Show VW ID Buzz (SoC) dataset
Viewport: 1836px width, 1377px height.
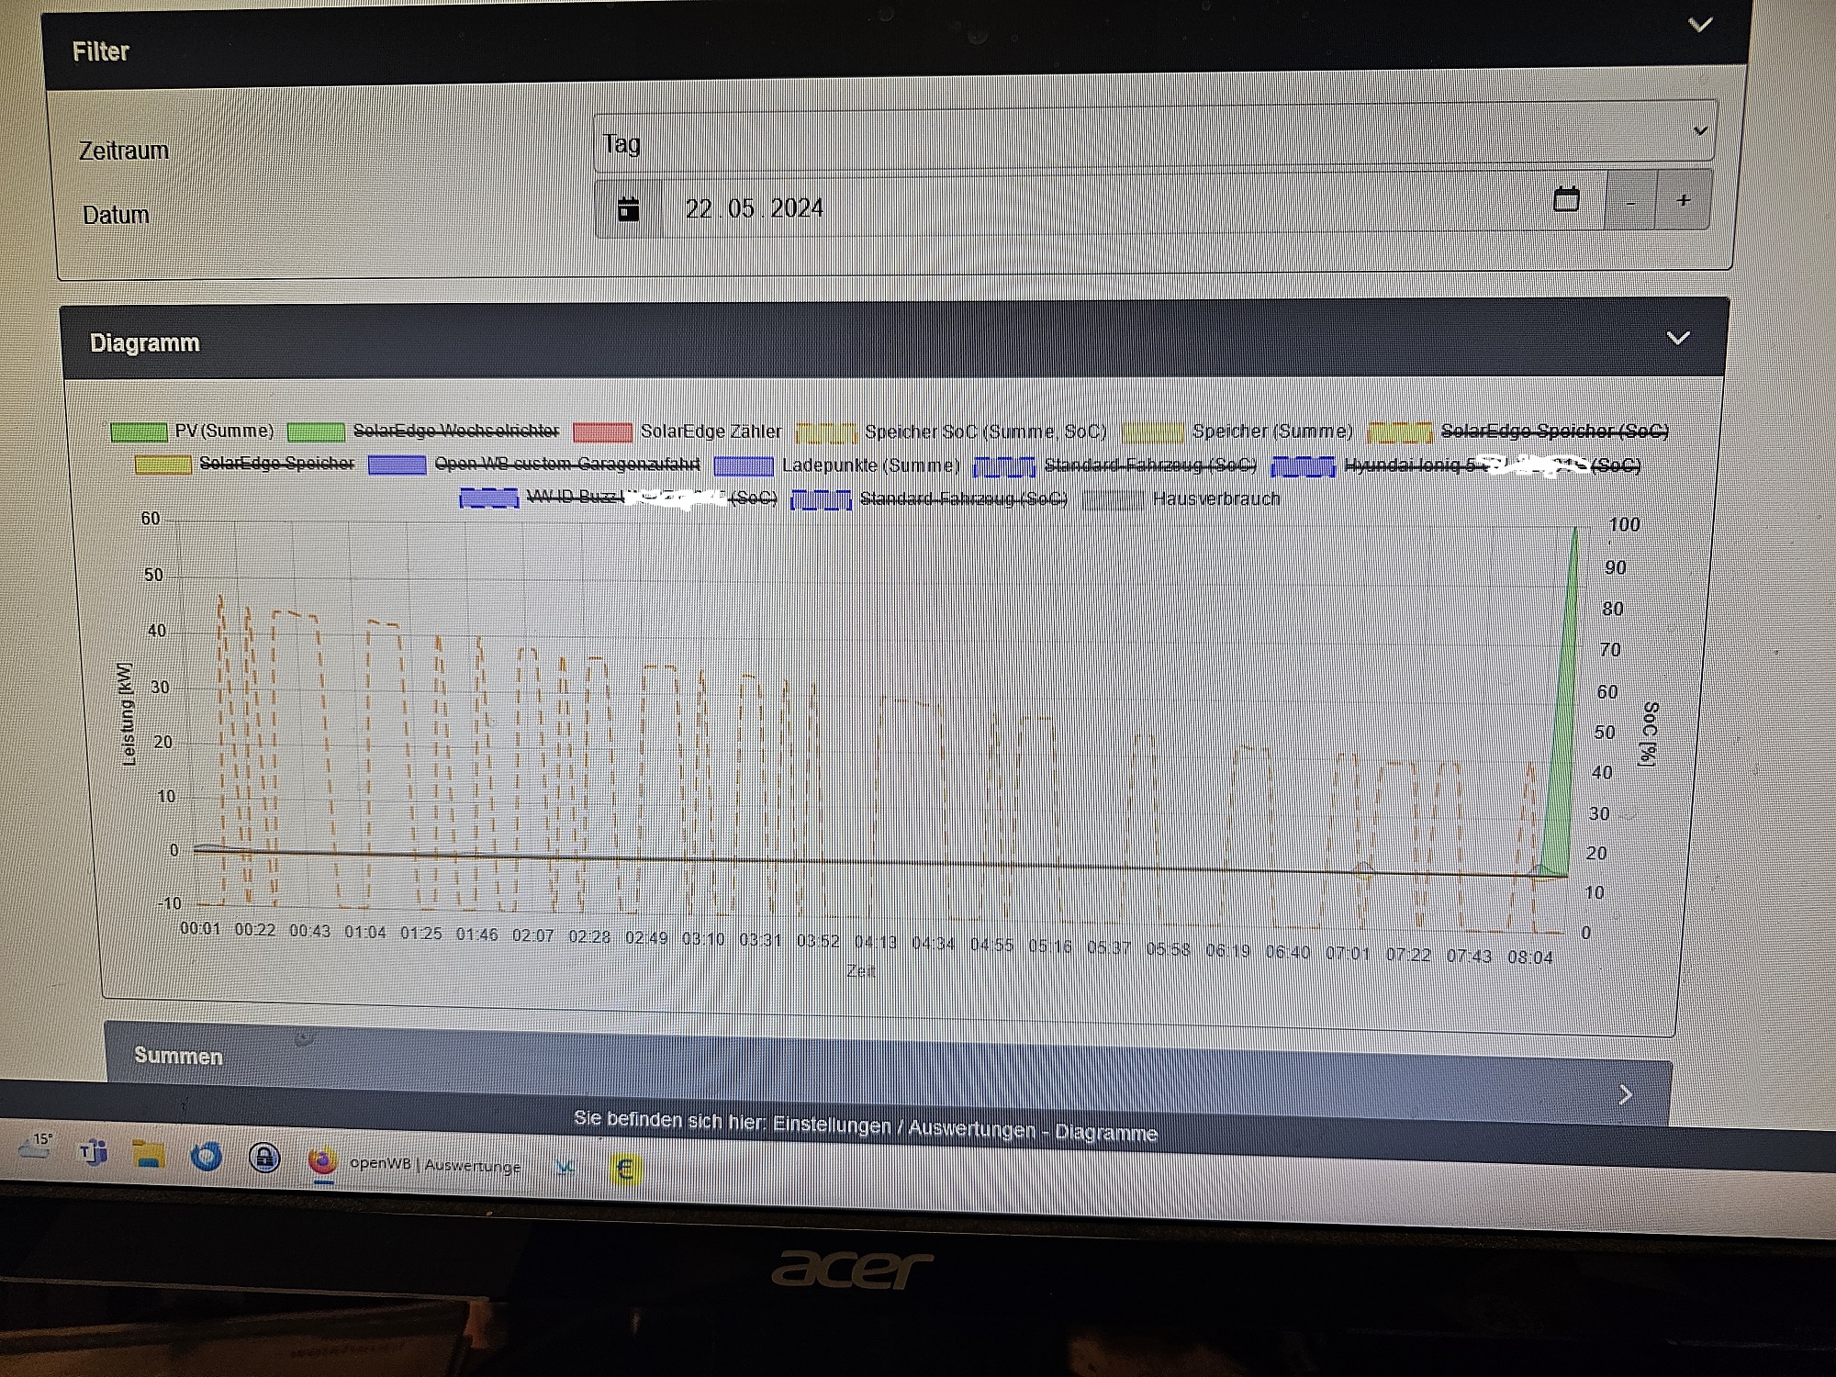point(618,498)
